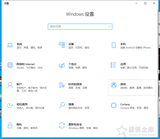Click description 背景、锁屏、颜色
This screenshot has width=160, height=139.
78,68
